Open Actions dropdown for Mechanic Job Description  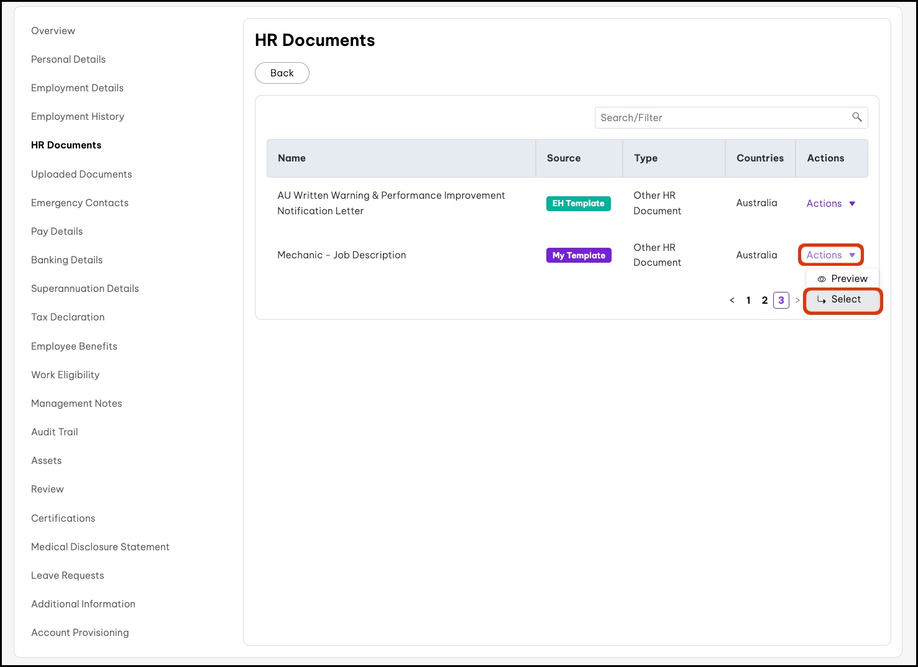[x=830, y=255]
